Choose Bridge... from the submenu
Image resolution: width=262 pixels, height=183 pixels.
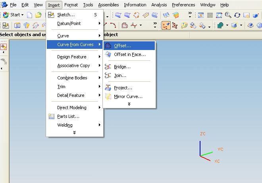129,67
